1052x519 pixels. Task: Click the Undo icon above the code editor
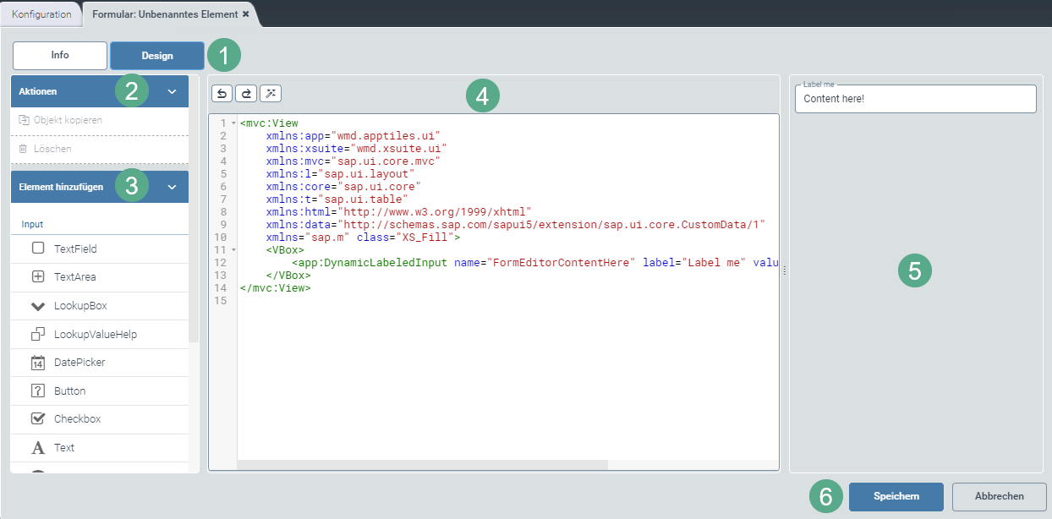point(221,93)
